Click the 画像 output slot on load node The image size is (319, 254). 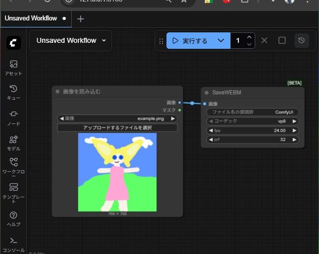click(179, 103)
